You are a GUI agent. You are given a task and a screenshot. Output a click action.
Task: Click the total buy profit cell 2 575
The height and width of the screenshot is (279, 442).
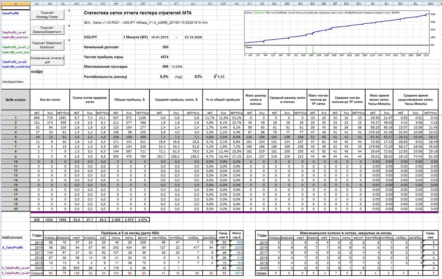click(129, 219)
